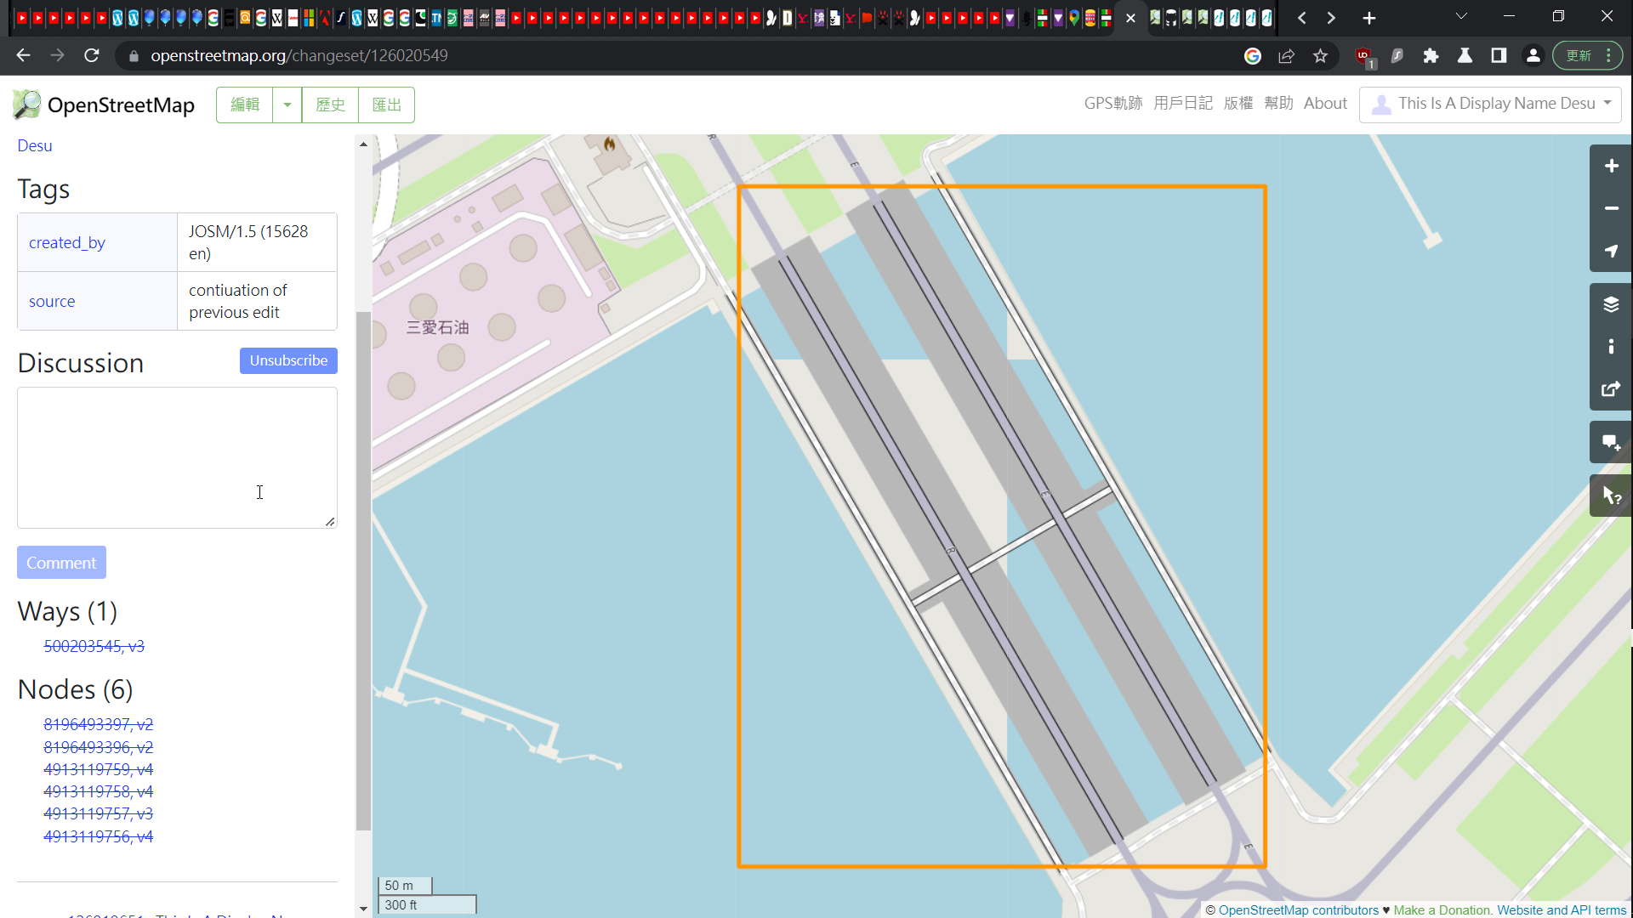The width and height of the screenshot is (1633, 918).
Task: Click the Comment button
Action: click(60, 562)
